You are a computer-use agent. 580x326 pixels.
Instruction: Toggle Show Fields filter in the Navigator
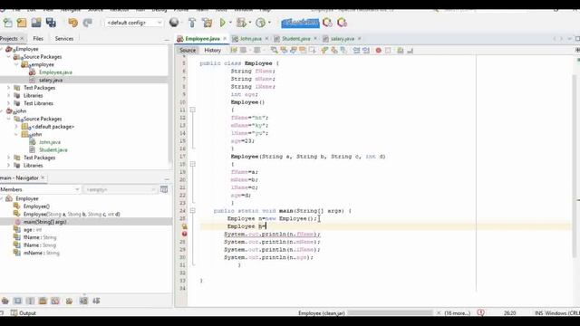point(17,301)
